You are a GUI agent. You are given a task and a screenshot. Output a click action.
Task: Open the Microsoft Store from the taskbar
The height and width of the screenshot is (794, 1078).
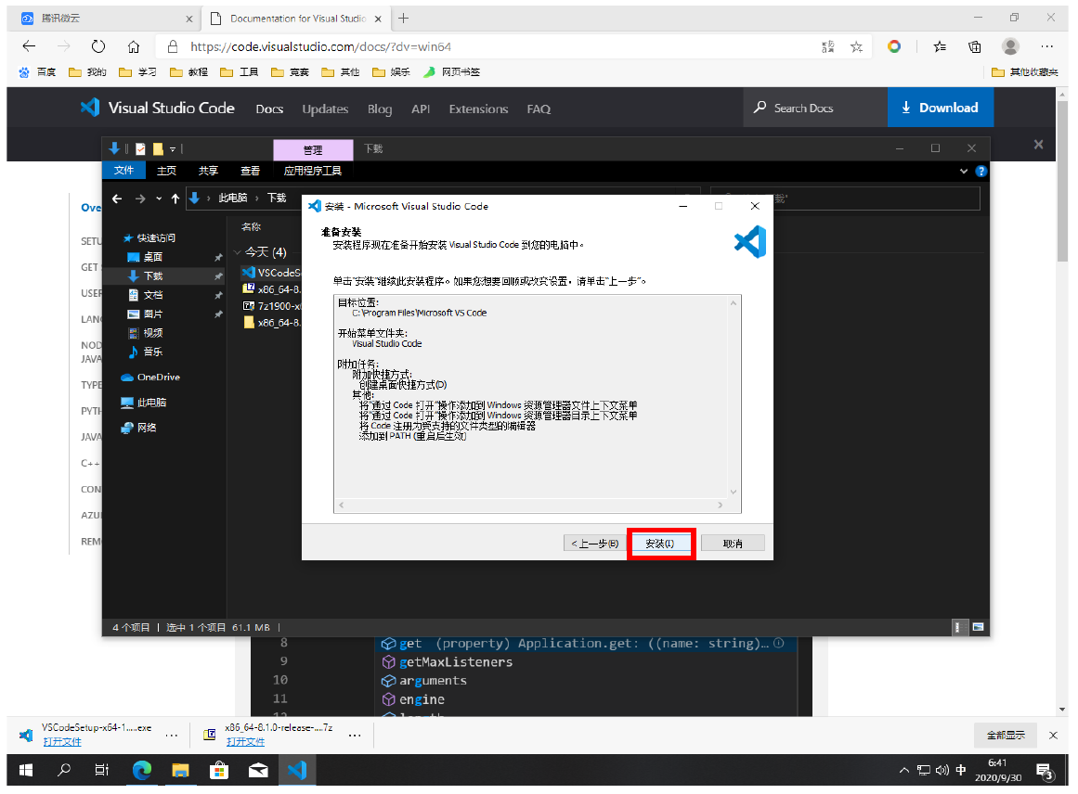click(x=219, y=770)
